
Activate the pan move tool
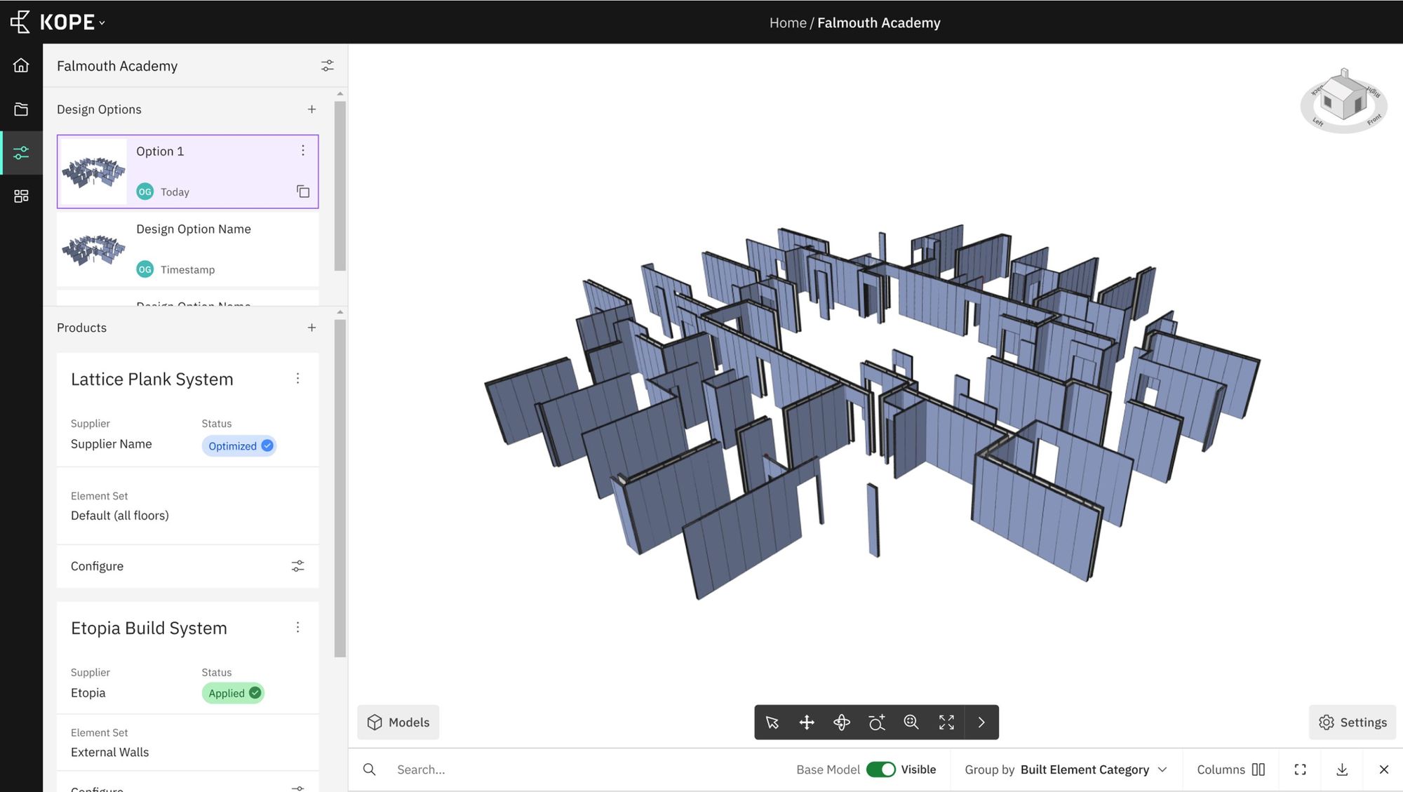pyautogui.click(x=807, y=723)
